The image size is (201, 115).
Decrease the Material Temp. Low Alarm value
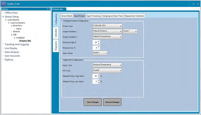point(98,82)
